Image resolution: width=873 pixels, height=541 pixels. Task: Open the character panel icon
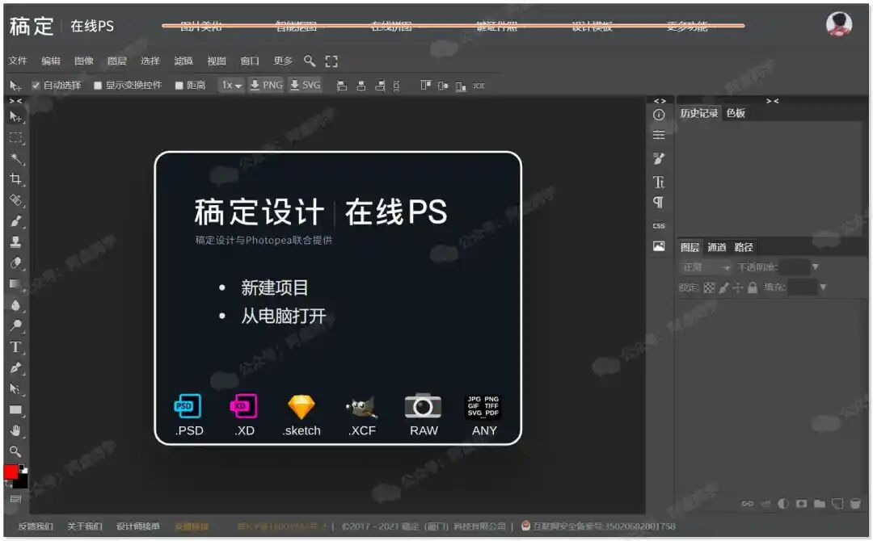[659, 182]
